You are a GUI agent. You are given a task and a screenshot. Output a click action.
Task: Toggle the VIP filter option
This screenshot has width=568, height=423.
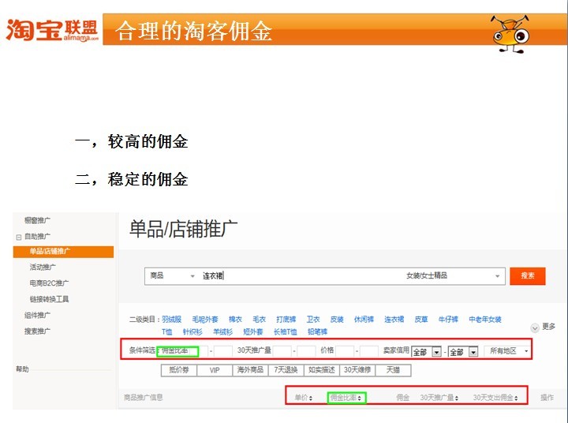214,369
